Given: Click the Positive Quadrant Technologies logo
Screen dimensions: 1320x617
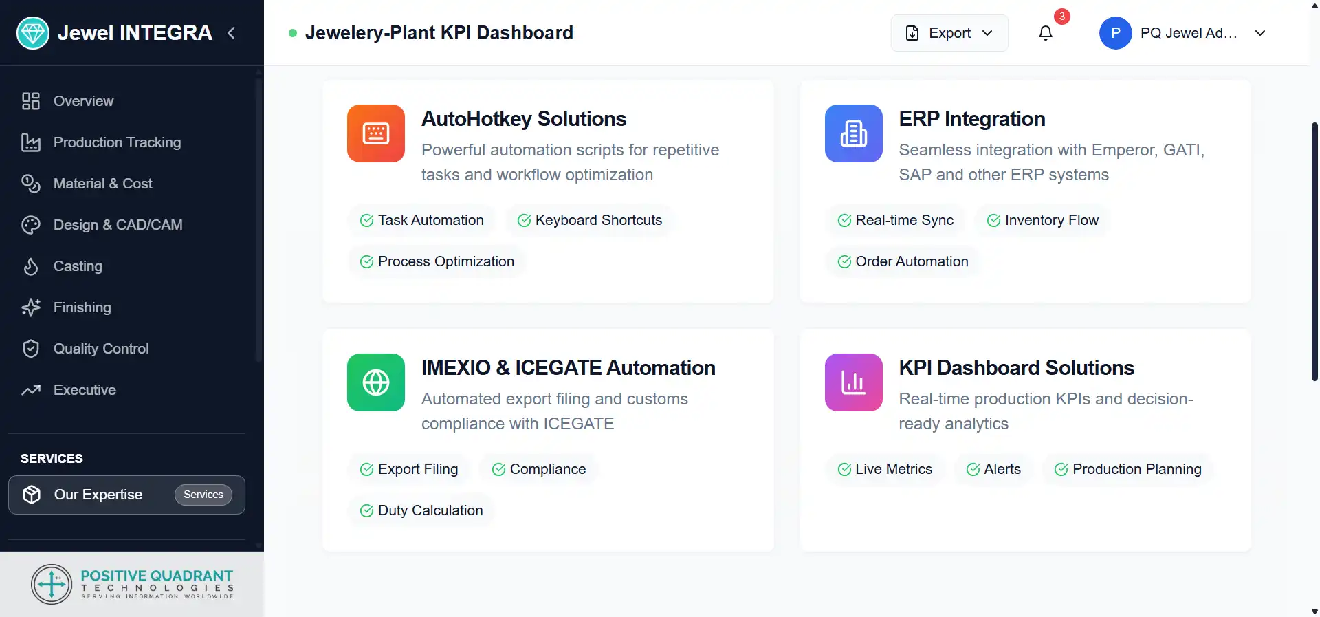Looking at the screenshot, I should pos(132,584).
